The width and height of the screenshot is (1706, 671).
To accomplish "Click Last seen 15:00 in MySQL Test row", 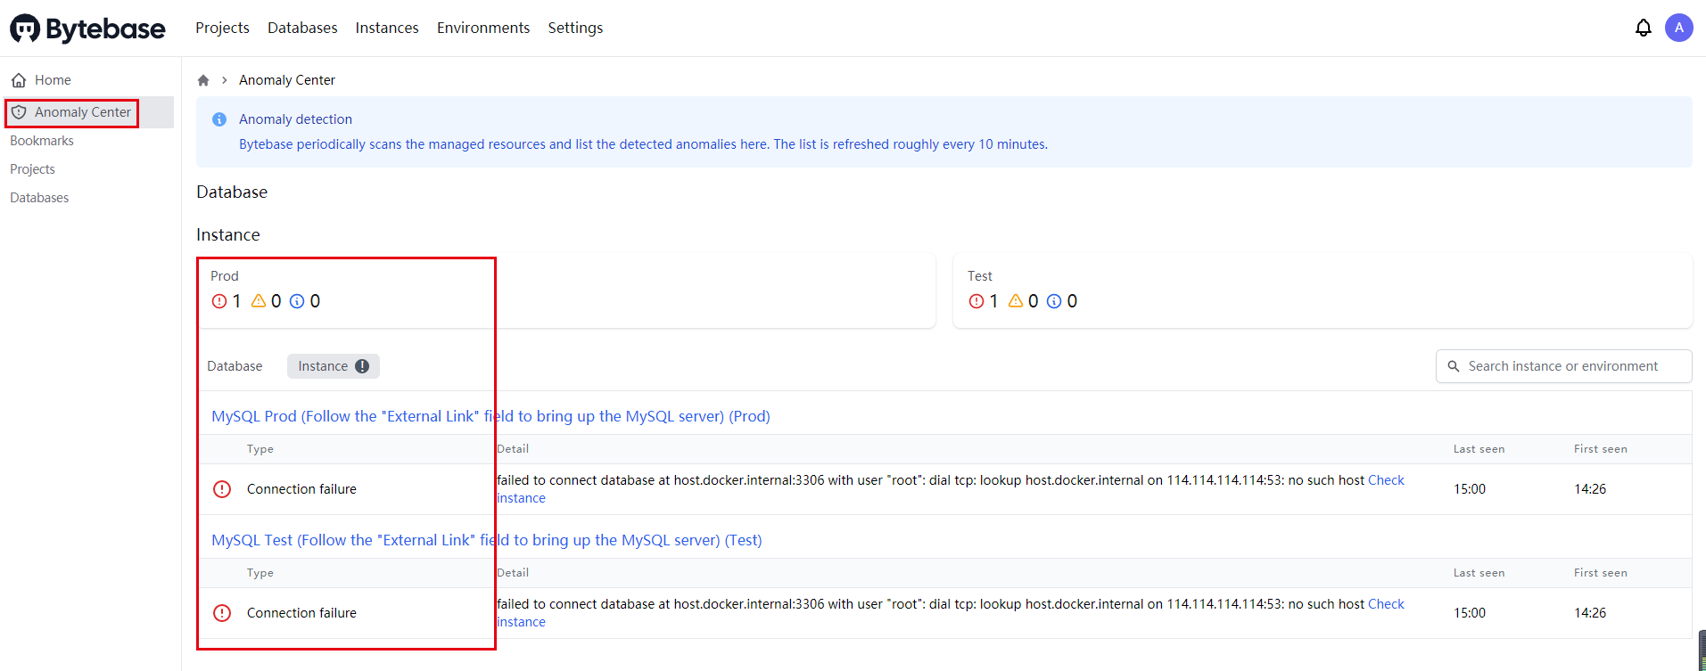I will pyautogui.click(x=1470, y=613).
